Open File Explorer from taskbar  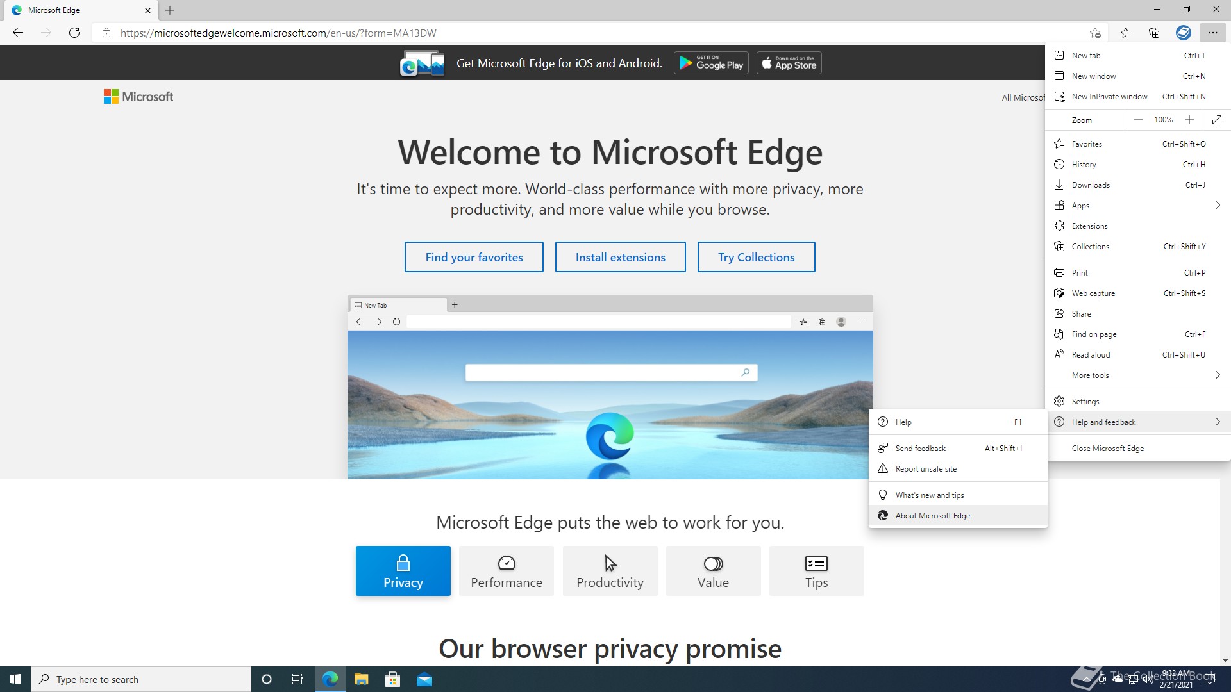(x=362, y=679)
